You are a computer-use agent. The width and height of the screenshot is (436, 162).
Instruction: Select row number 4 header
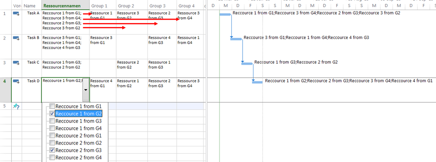(x=6, y=90)
